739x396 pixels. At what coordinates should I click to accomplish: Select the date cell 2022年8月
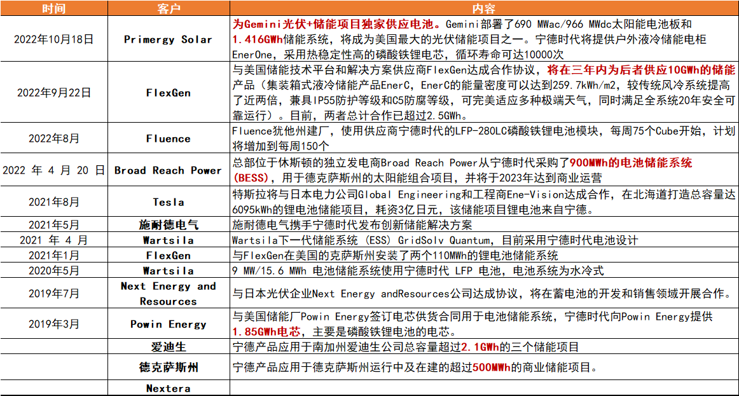[x=53, y=139]
